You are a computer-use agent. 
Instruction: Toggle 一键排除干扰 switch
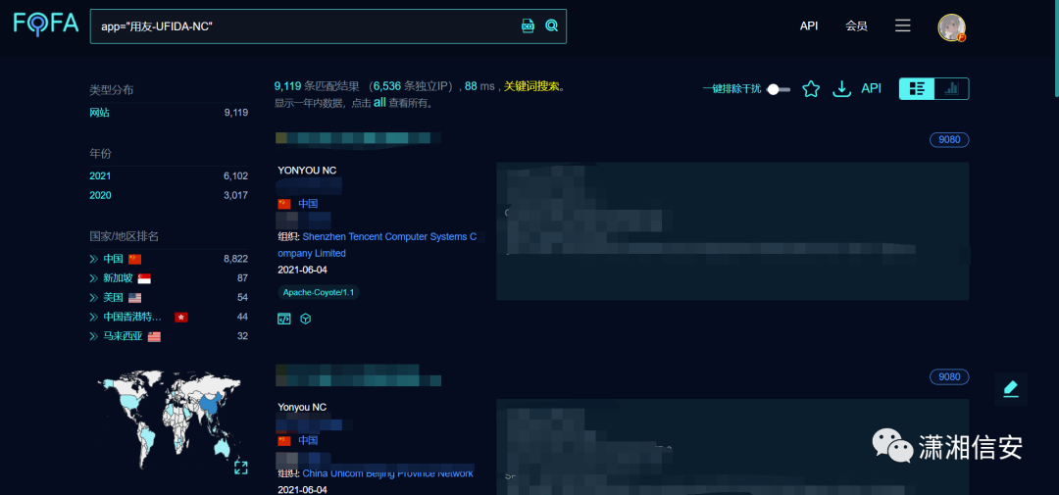coord(779,89)
